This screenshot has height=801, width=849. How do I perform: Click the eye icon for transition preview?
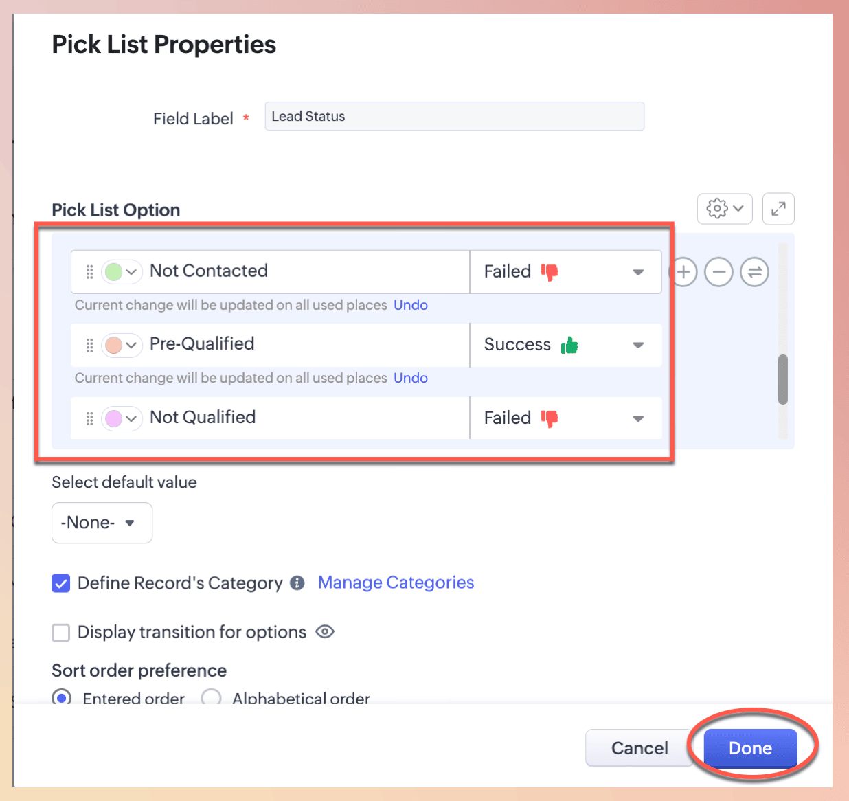[325, 632]
